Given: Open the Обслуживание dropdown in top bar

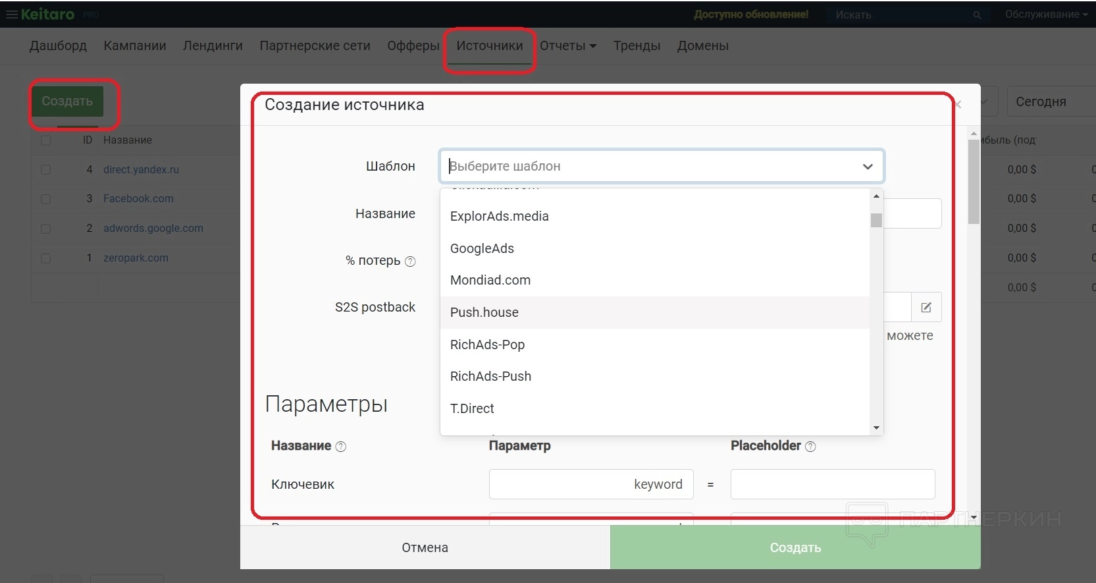Looking at the screenshot, I should (1045, 14).
